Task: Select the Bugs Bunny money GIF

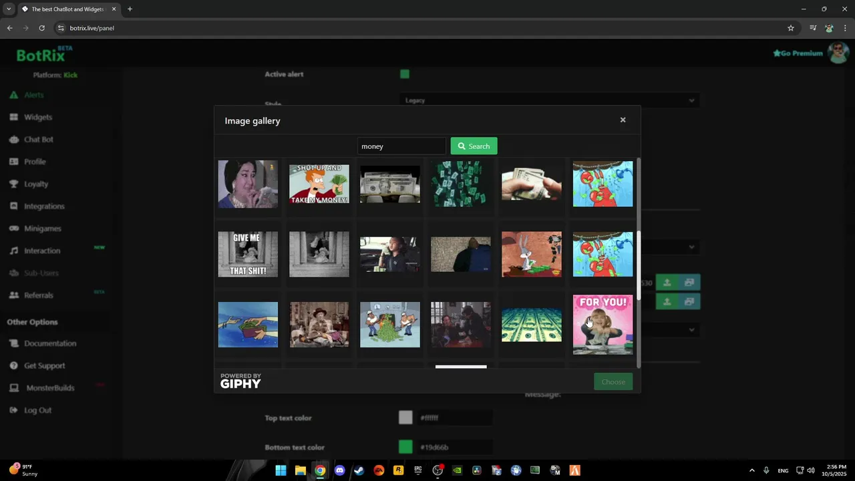Action: tap(532, 254)
